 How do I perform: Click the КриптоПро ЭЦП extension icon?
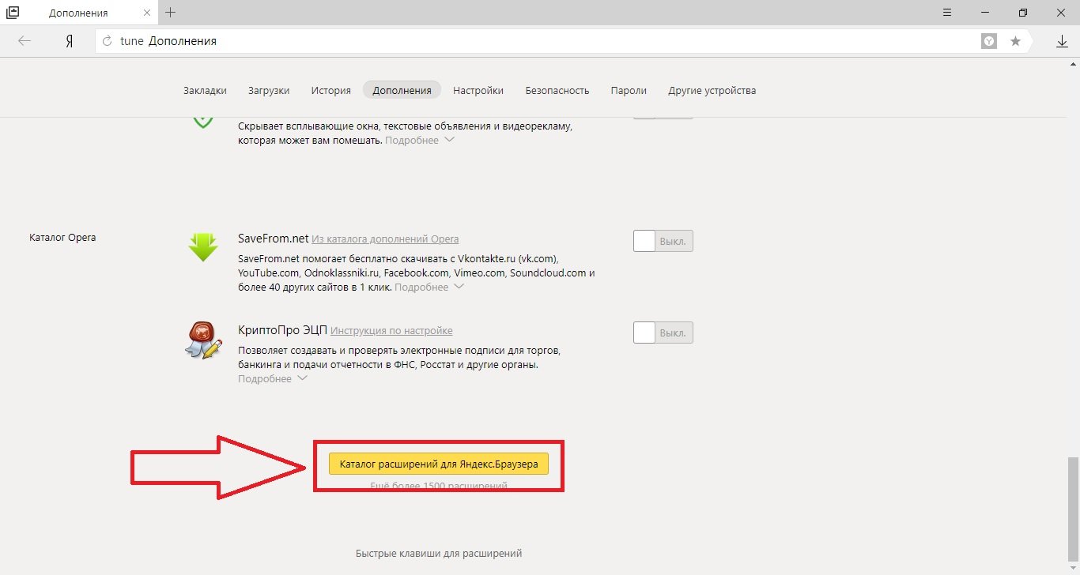203,340
